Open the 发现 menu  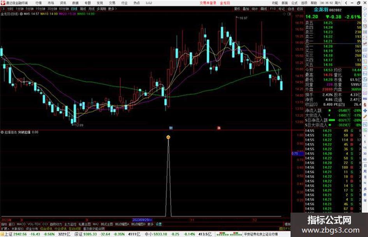pyautogui.click(x=100, y=3)
